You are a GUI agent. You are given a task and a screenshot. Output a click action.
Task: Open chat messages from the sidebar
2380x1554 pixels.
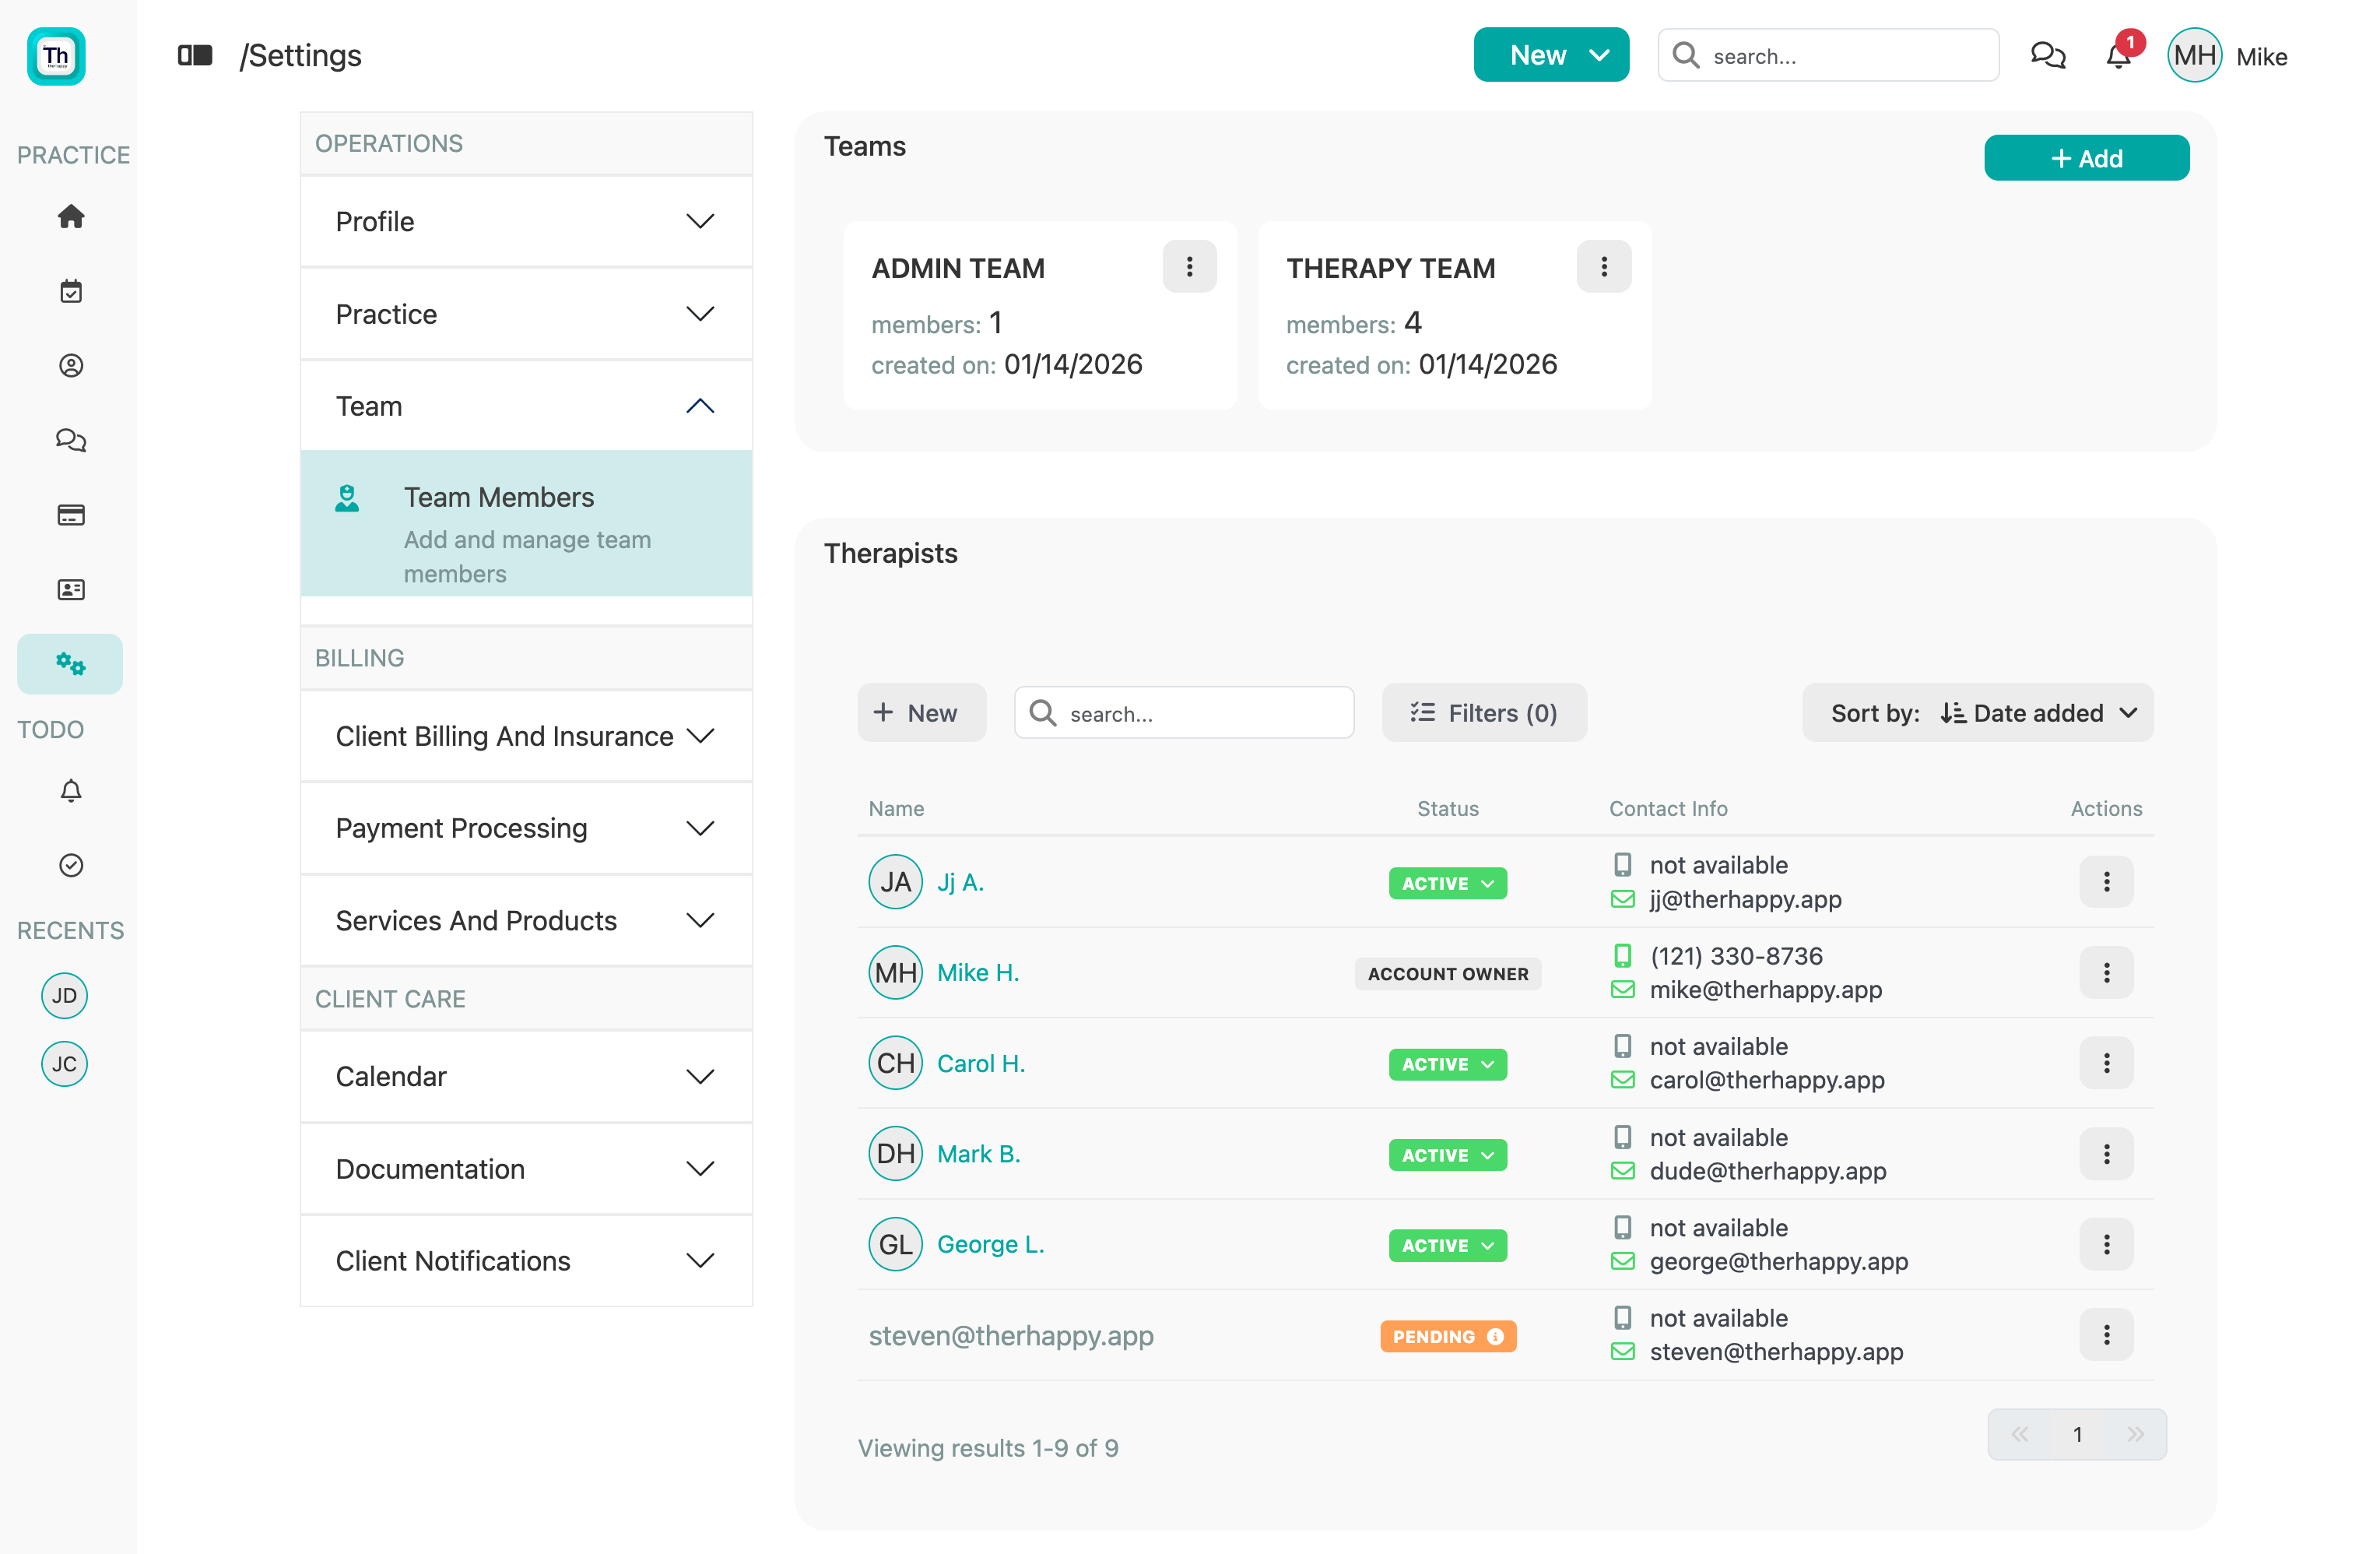(x=70, y=441)
